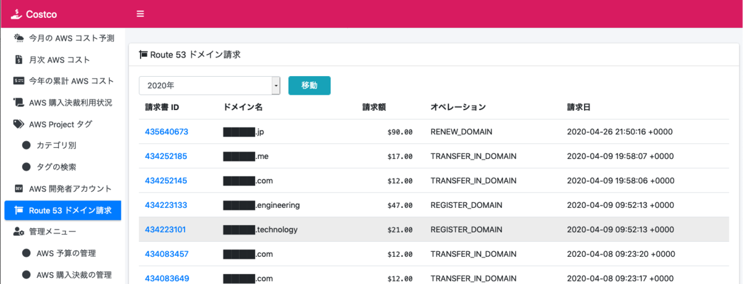
Task: Toggle the hamburger sidebar menu icon
Action: click(x=141, y=14)
